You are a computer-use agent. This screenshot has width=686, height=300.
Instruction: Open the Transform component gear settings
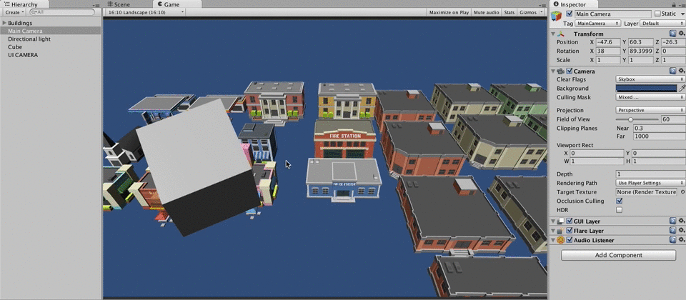coord(681,34)
